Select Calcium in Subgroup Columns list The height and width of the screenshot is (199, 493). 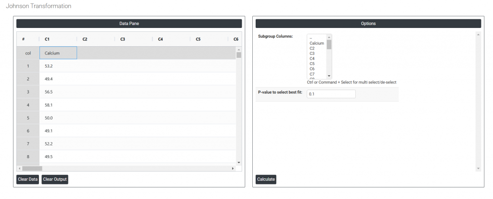[x=316, y=43]
